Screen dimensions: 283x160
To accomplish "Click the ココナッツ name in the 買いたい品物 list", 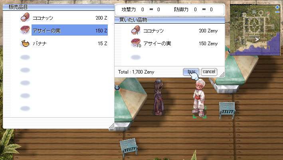I will click(x=153, y=31).
